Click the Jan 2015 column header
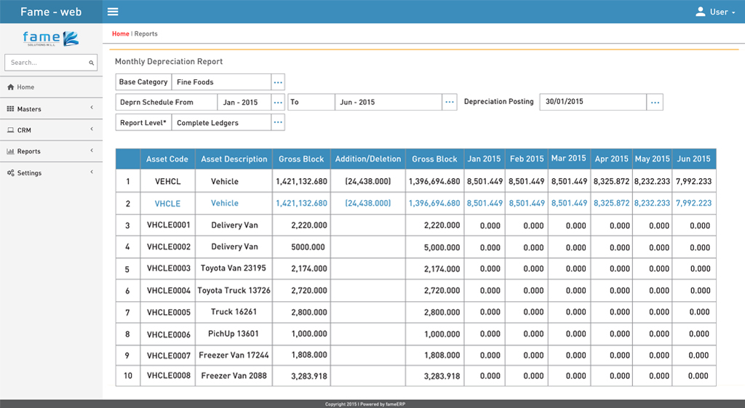Image resolution: width=745 pixels, height=408 pixels. (x=484, y=159)
